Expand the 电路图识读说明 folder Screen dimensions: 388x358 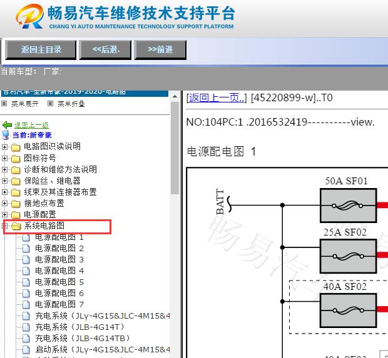(4, 147)
